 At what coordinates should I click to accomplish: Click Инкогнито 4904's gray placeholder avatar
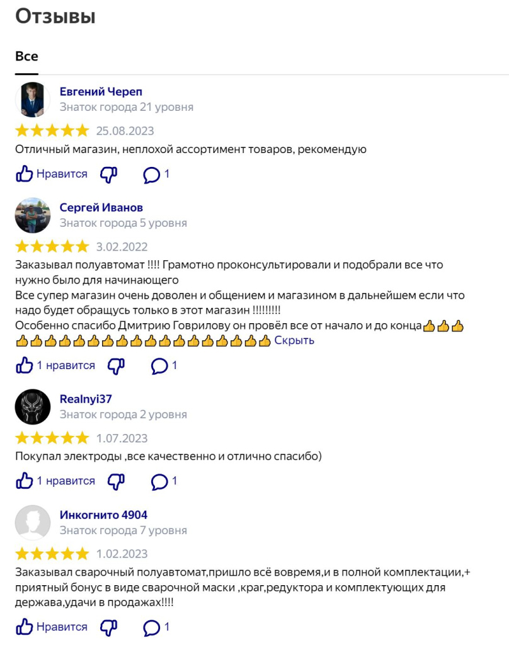[33, 522]
